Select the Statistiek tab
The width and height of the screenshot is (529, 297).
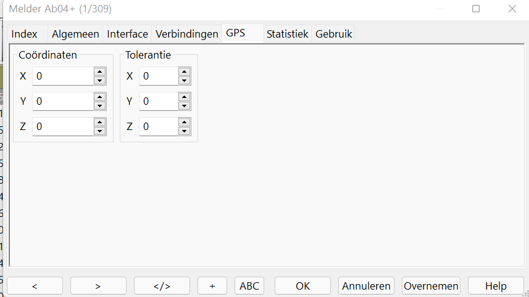point(287,34)
